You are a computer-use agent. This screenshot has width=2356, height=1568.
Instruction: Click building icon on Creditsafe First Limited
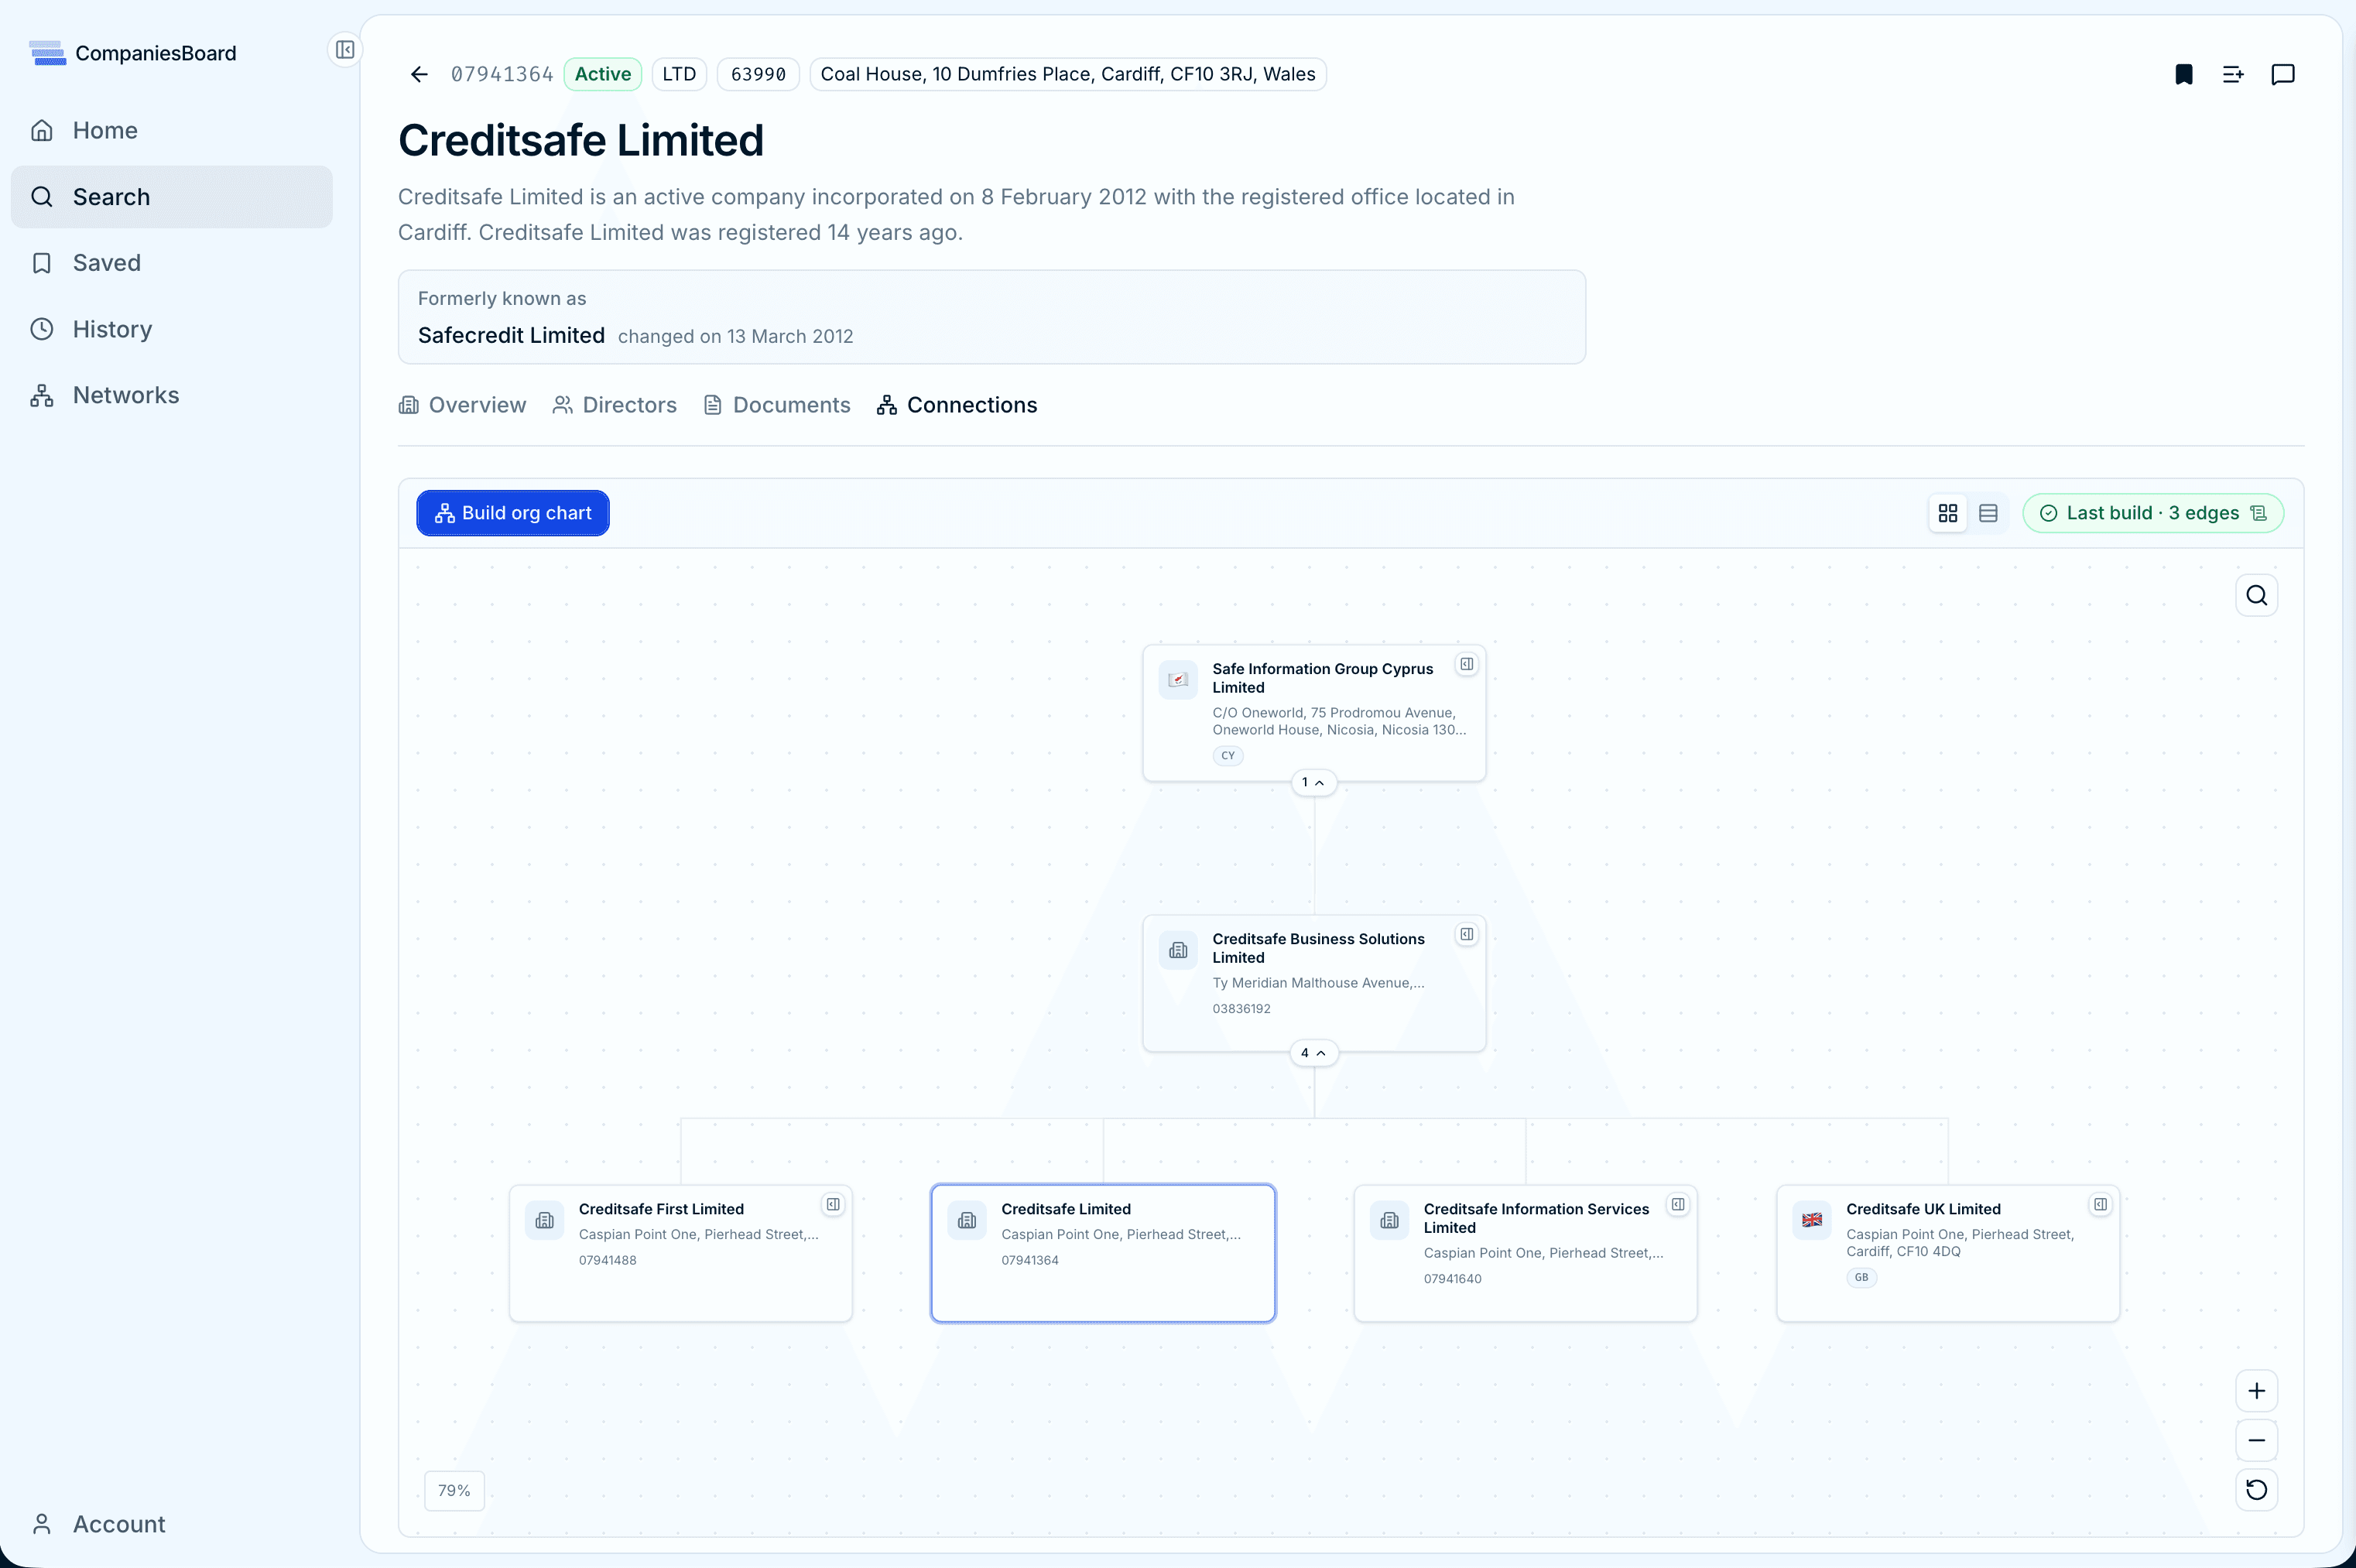coord(545,1220)
